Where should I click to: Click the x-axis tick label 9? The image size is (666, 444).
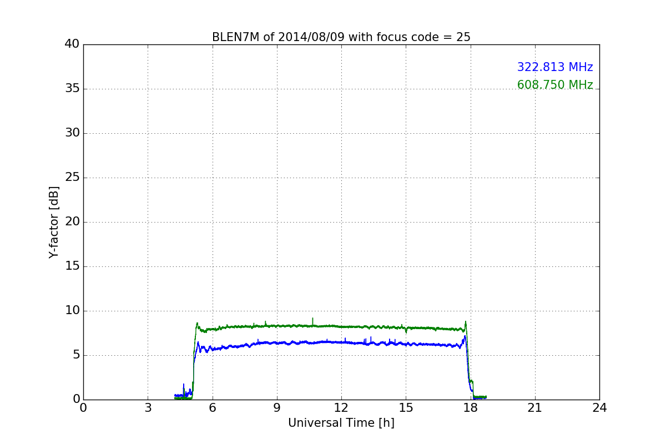click(x=277, y=408)
